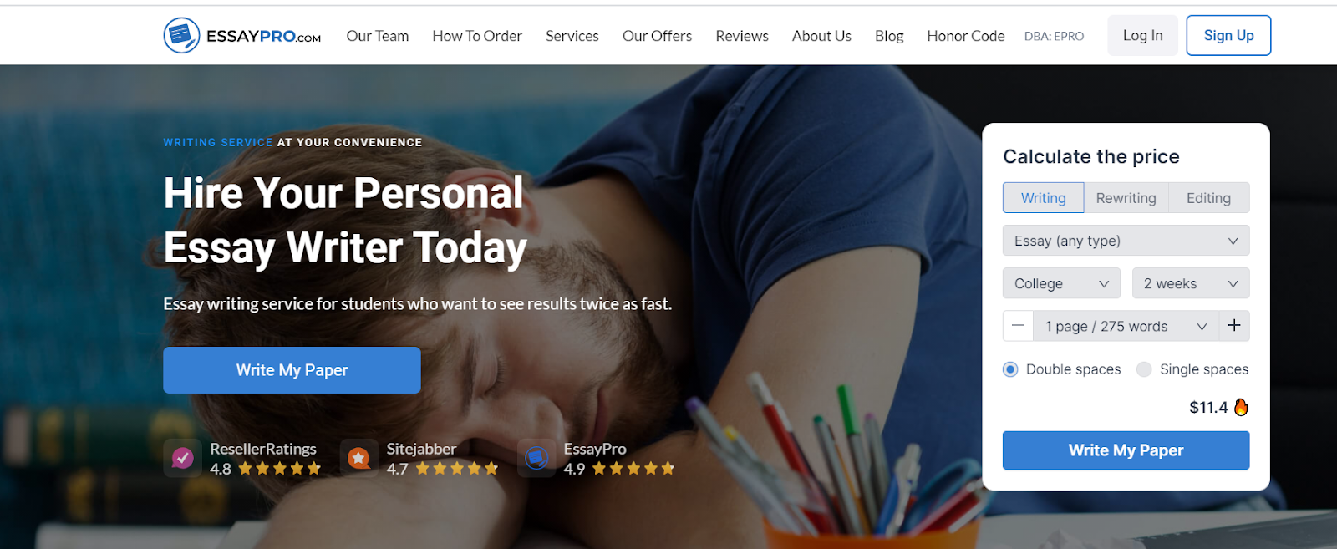Select the Single spaces radio button
1337x549 pixels.
[x=1144, y=369]
